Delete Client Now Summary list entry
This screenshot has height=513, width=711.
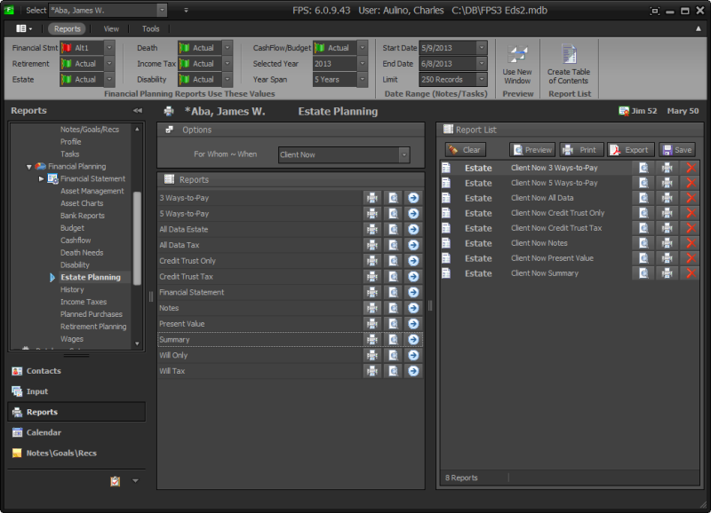coord(691,273)
